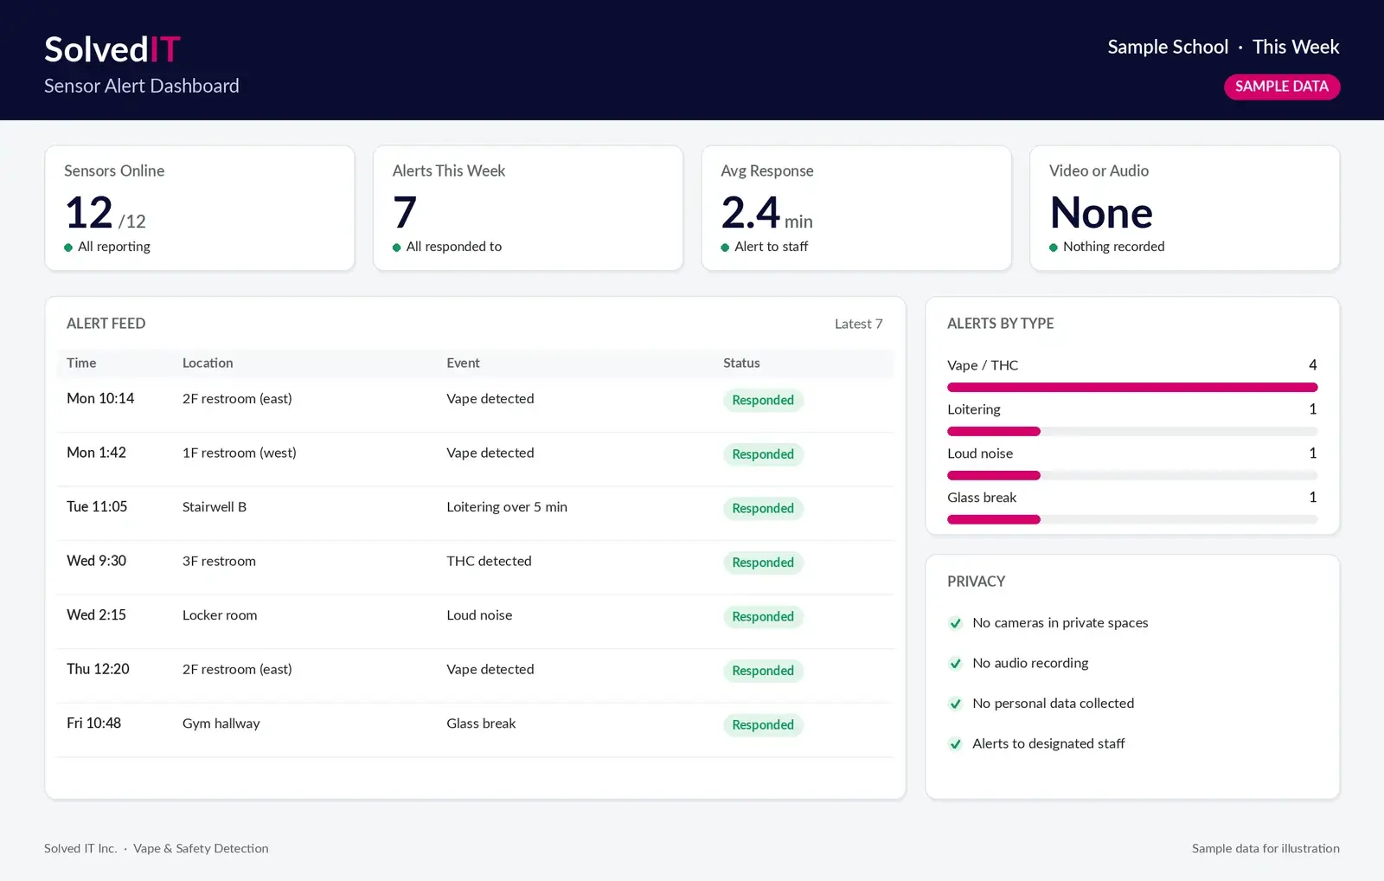Image resolution: width=1384 pixels, height=881 pixels.
Task: Click the Location column header
Action: click(208, 363)
